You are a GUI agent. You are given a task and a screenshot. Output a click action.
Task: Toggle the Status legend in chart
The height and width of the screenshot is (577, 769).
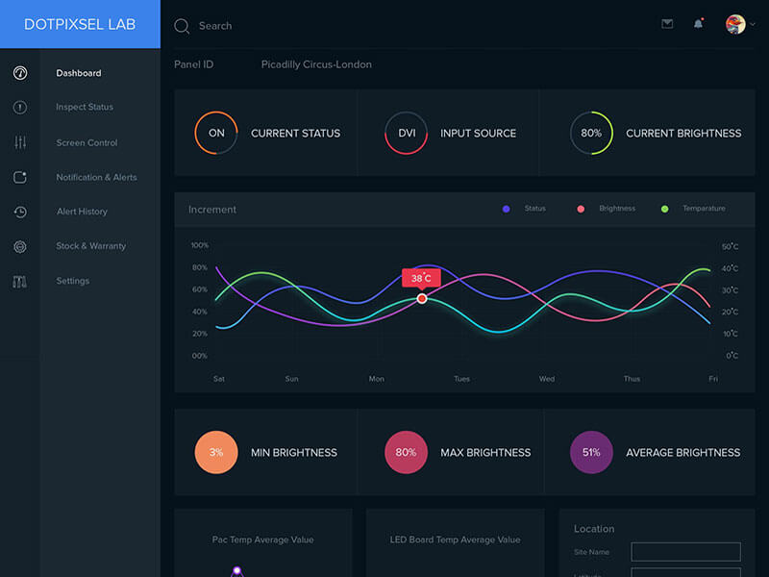[525, 209]
